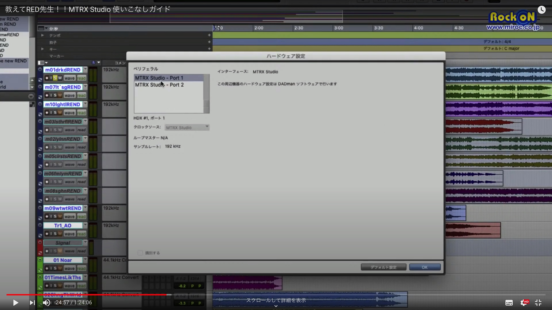The width and height of the screenshot is (552, 310).
Task: Open track view selector wave on m01drkdREND
Action: coord(70,78)
